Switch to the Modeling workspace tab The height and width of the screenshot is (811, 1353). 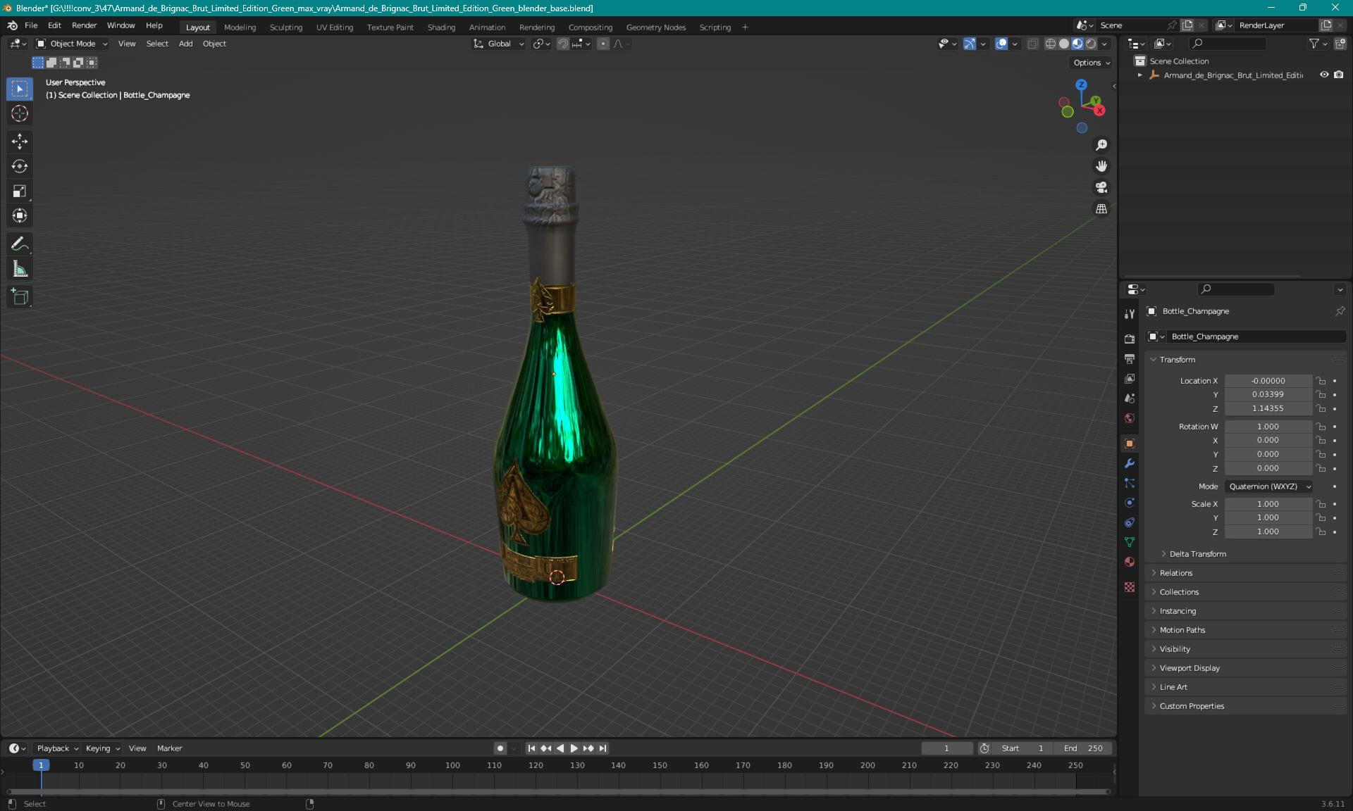coord(240,27)
